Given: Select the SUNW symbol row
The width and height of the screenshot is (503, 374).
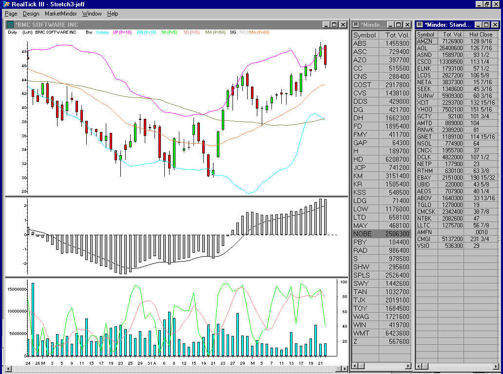Looking at the screenshot, I should tap(457, 96).
